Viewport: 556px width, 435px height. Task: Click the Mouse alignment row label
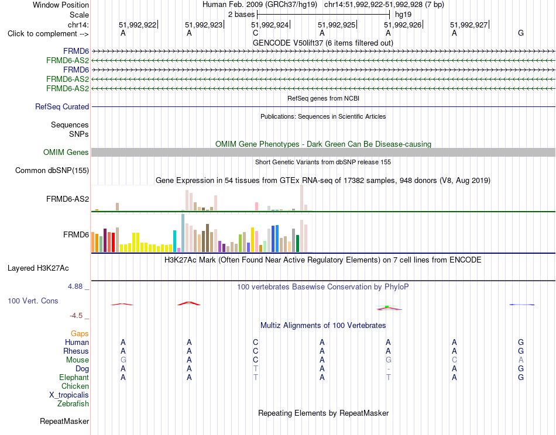[77, 360]
